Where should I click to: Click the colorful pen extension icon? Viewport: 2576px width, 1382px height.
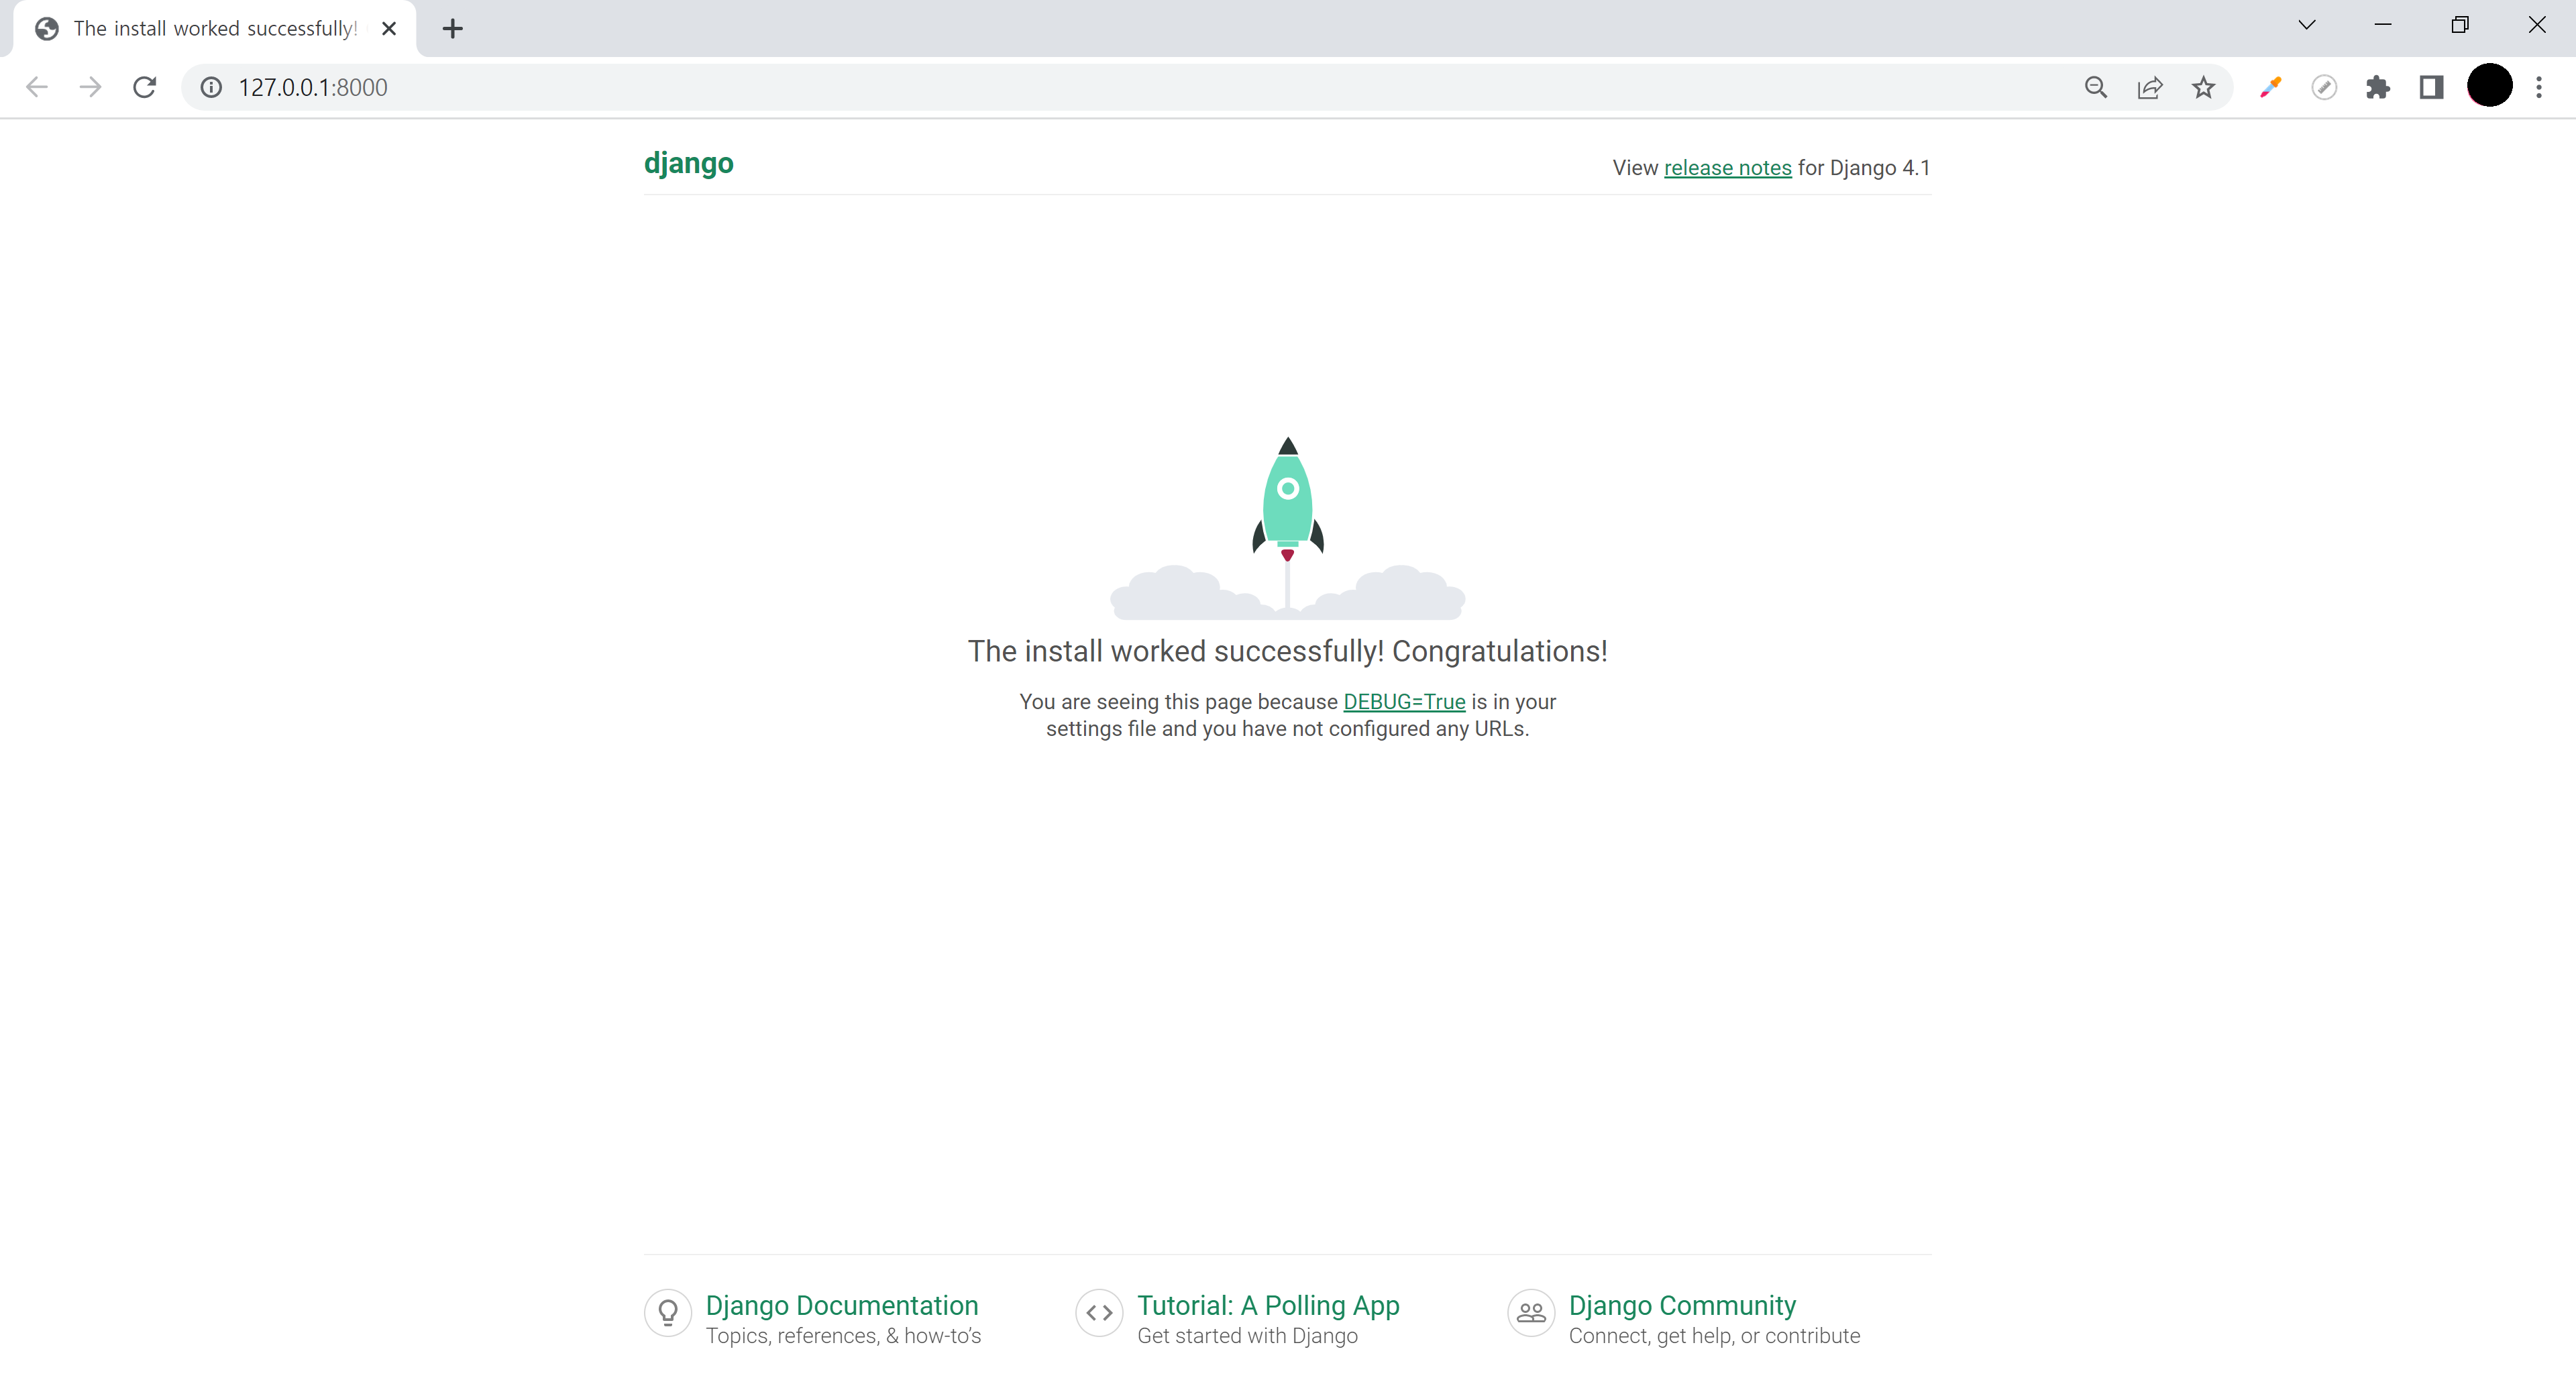pos(2270,87)
